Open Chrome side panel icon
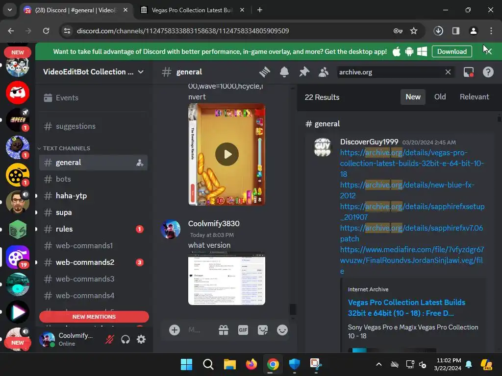The width and height of the screenshot is (502, 376). pos(455,31)
